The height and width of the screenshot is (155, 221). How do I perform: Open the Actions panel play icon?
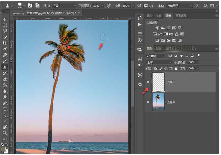point(139,24)
